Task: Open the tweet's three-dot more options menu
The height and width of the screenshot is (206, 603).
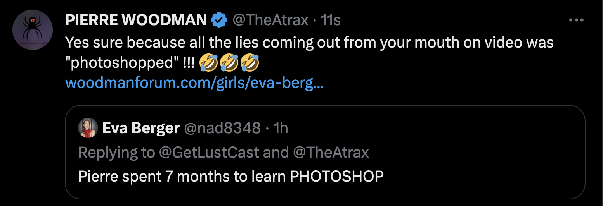Action: point(576,20)
